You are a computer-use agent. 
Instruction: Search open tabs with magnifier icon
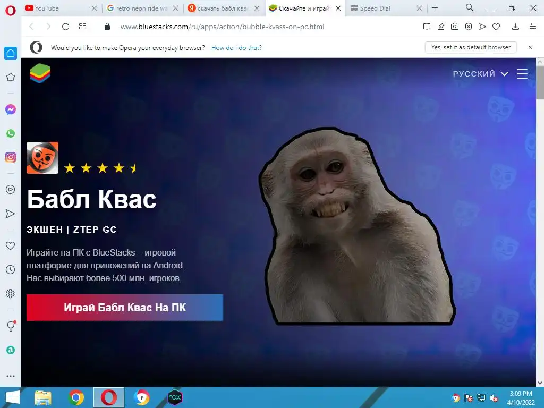coord(470,7)
